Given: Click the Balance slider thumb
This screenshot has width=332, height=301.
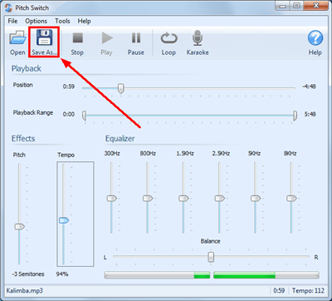Looking at the screenshot, I should [x=211, y=257].
